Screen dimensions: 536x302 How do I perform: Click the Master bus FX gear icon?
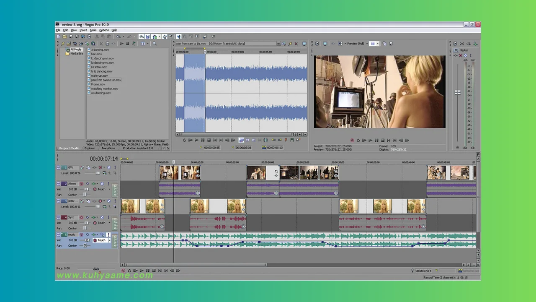pyautogui.click(x=460, y=55)
